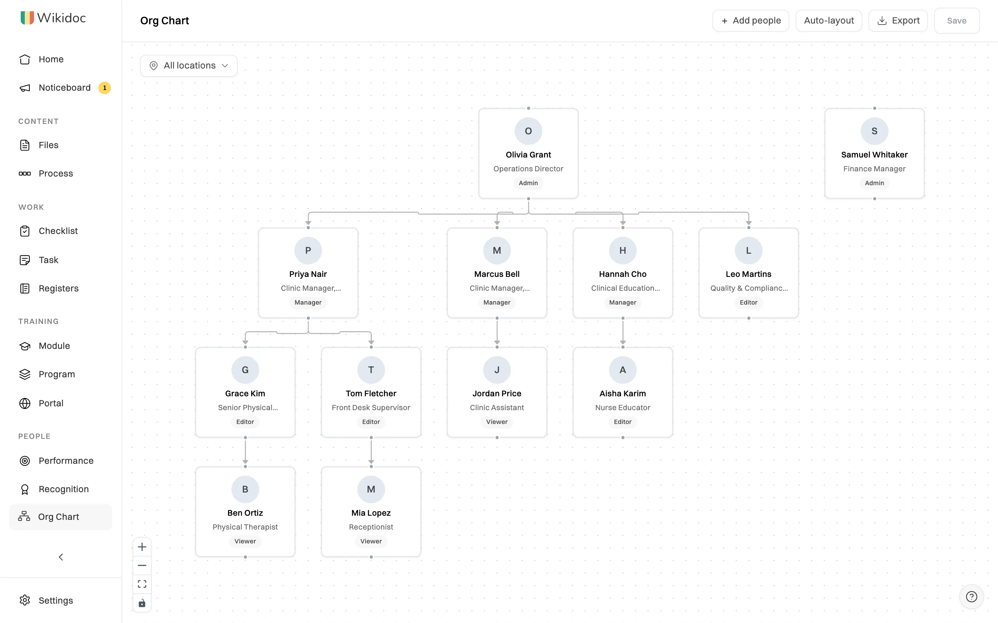This screenshot has width=998, height=623.
Task: Toggle canvas interactivity lock
Action: click(x=142, y=603)
